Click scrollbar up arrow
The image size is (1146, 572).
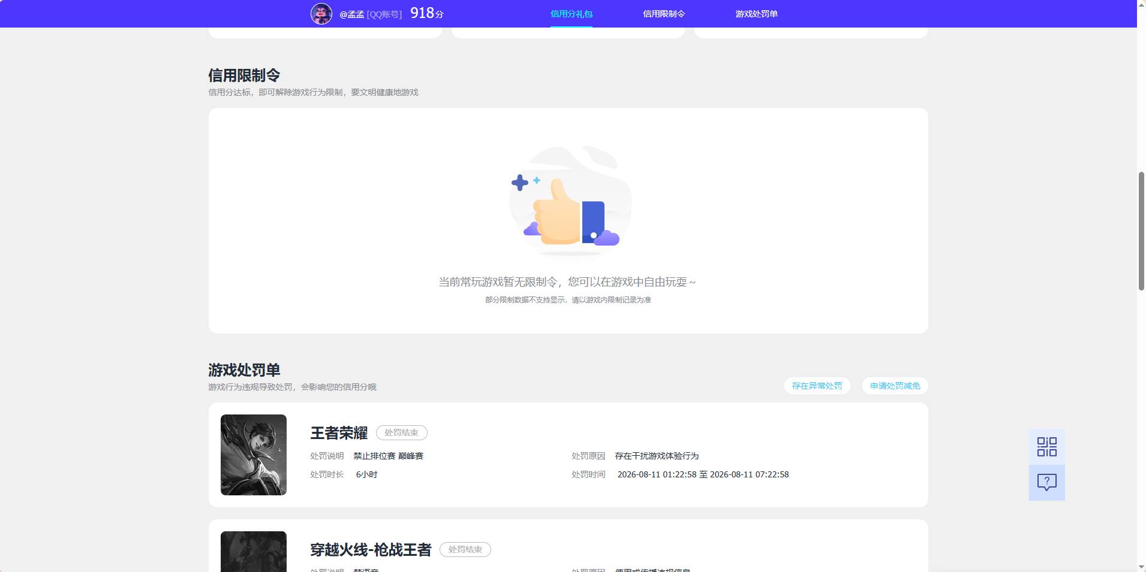click(1141, 5)
